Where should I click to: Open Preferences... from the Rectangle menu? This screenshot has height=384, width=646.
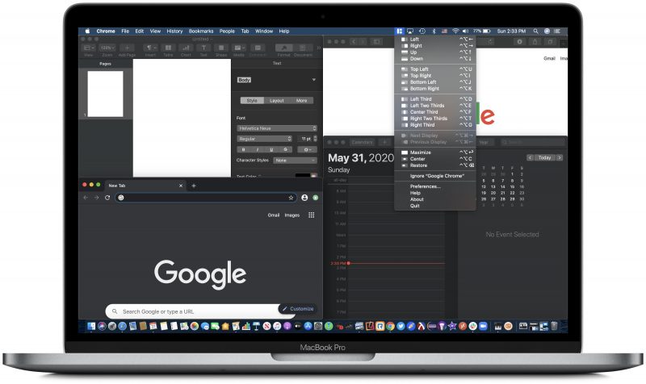435,186
